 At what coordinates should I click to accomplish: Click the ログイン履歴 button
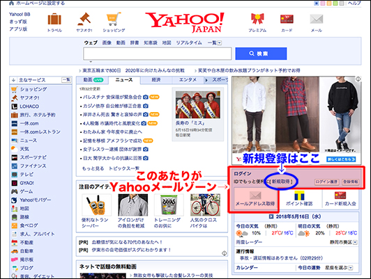coord(327,182)
